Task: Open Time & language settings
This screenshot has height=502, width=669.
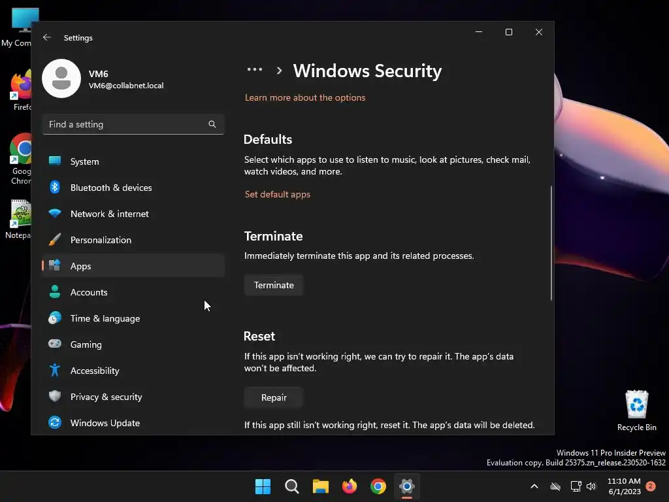Action: pos(133,318)
